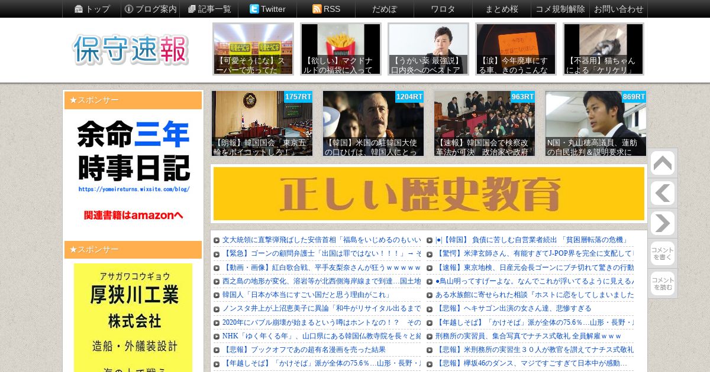Screen dimensions: 710x372
Task: Click the arrow bullet before NHK「ゆく年くる年」
Action: pyautogui.click(x=217, y=337)
